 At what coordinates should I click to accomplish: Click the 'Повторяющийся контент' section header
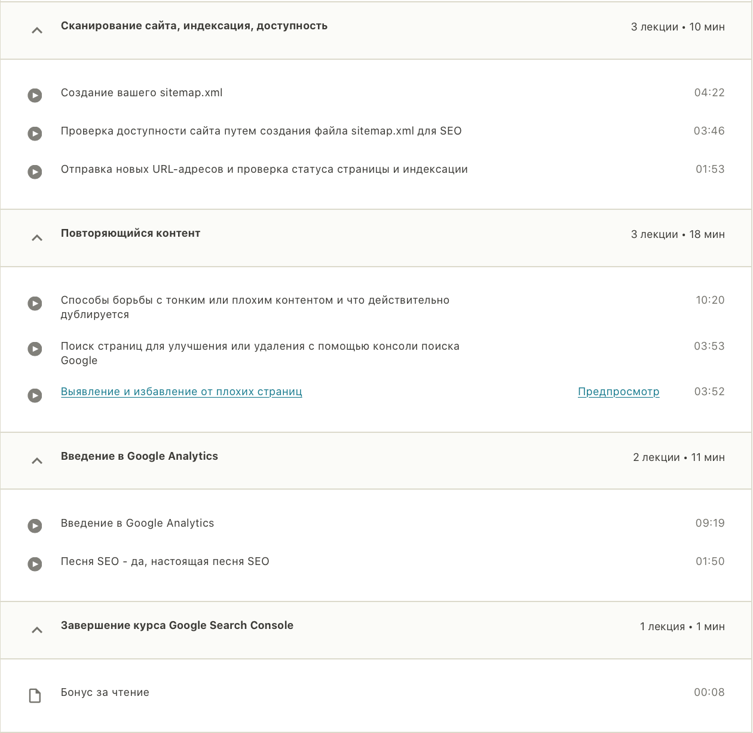coord(130,233)
